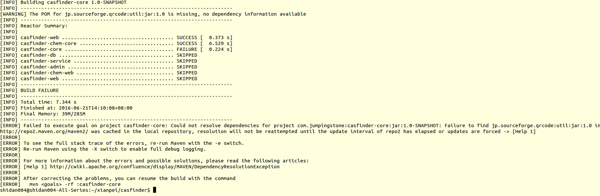Click the casfinder-admin module name
Screen dimensions: 600x196
coord(43,67)
